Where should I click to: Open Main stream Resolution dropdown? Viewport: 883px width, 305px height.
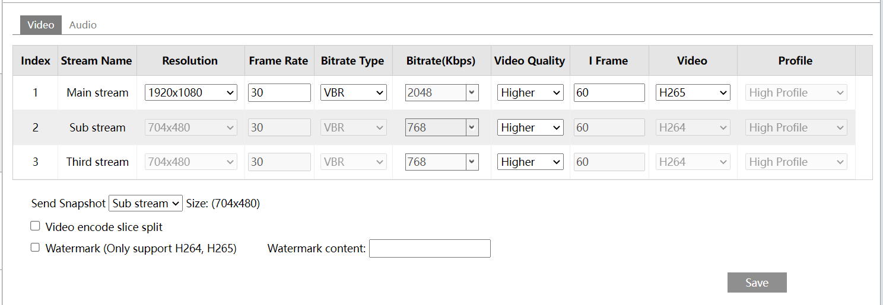tap(190, 92)
